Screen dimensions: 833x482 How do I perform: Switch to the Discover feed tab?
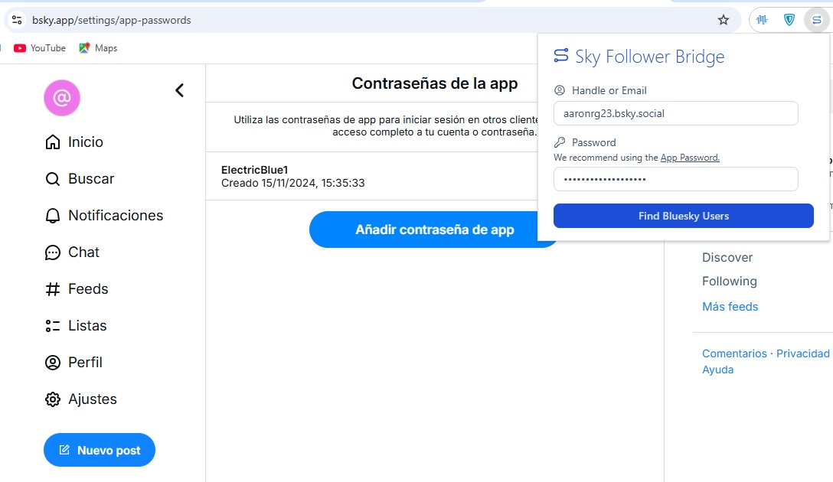pyautogui.click(x=727, y=257)
